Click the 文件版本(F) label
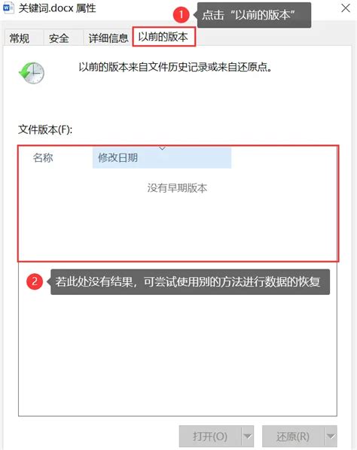Viewport: 357px width, 450px height. point(45,129)
